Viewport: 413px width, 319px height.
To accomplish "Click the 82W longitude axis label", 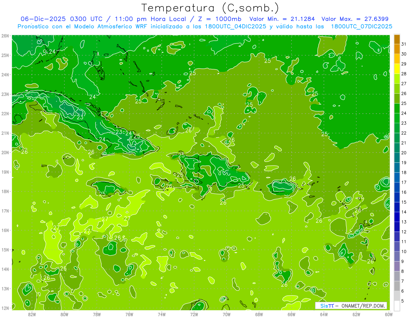I will click(x=32, y=314).
